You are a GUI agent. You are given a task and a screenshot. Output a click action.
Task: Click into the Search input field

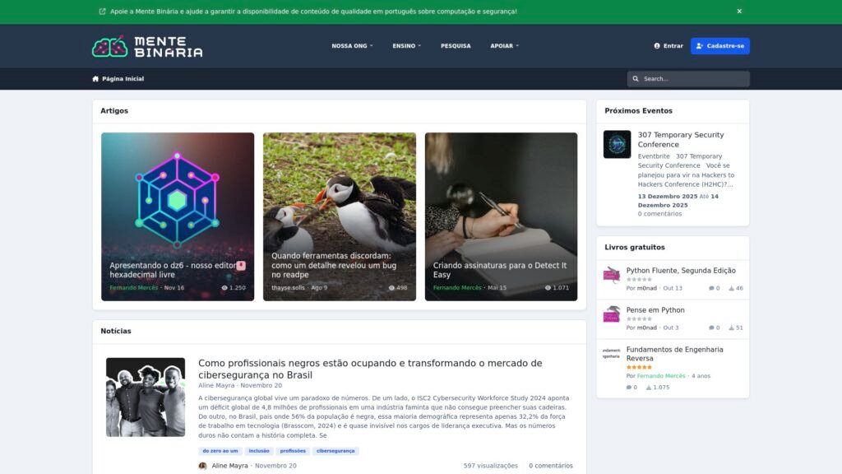693,79
